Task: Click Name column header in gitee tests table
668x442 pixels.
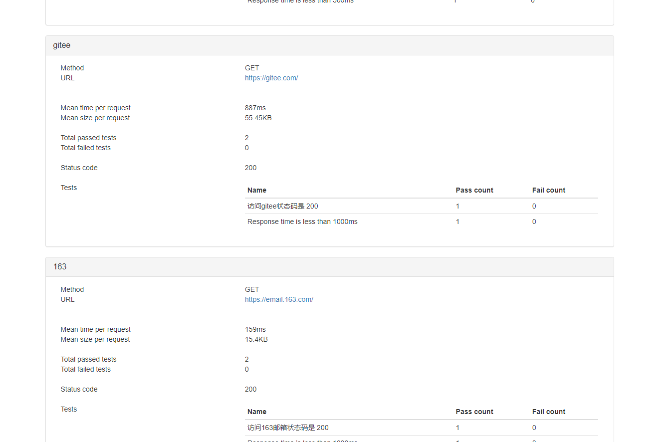Action: tap(257, 190)
